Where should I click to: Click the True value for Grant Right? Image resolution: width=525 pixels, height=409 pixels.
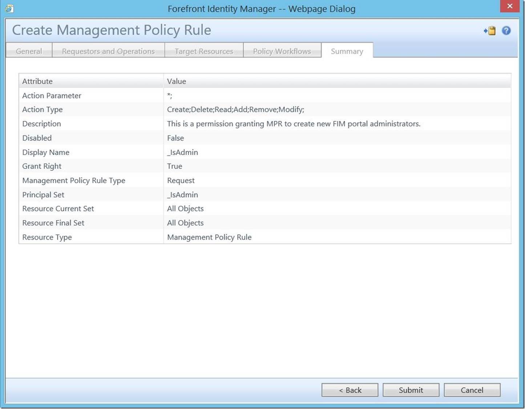175,166
